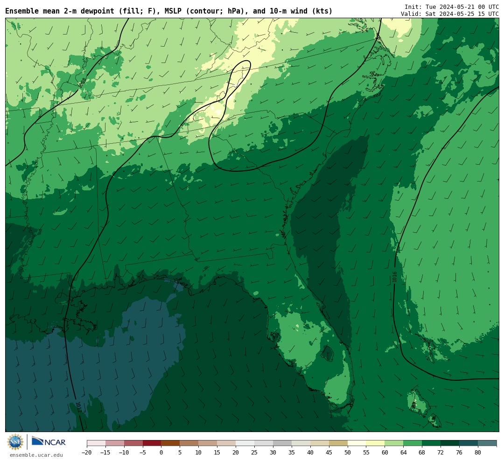
Task: Click the 1012 isobar contour label
Action: (79, 407)
